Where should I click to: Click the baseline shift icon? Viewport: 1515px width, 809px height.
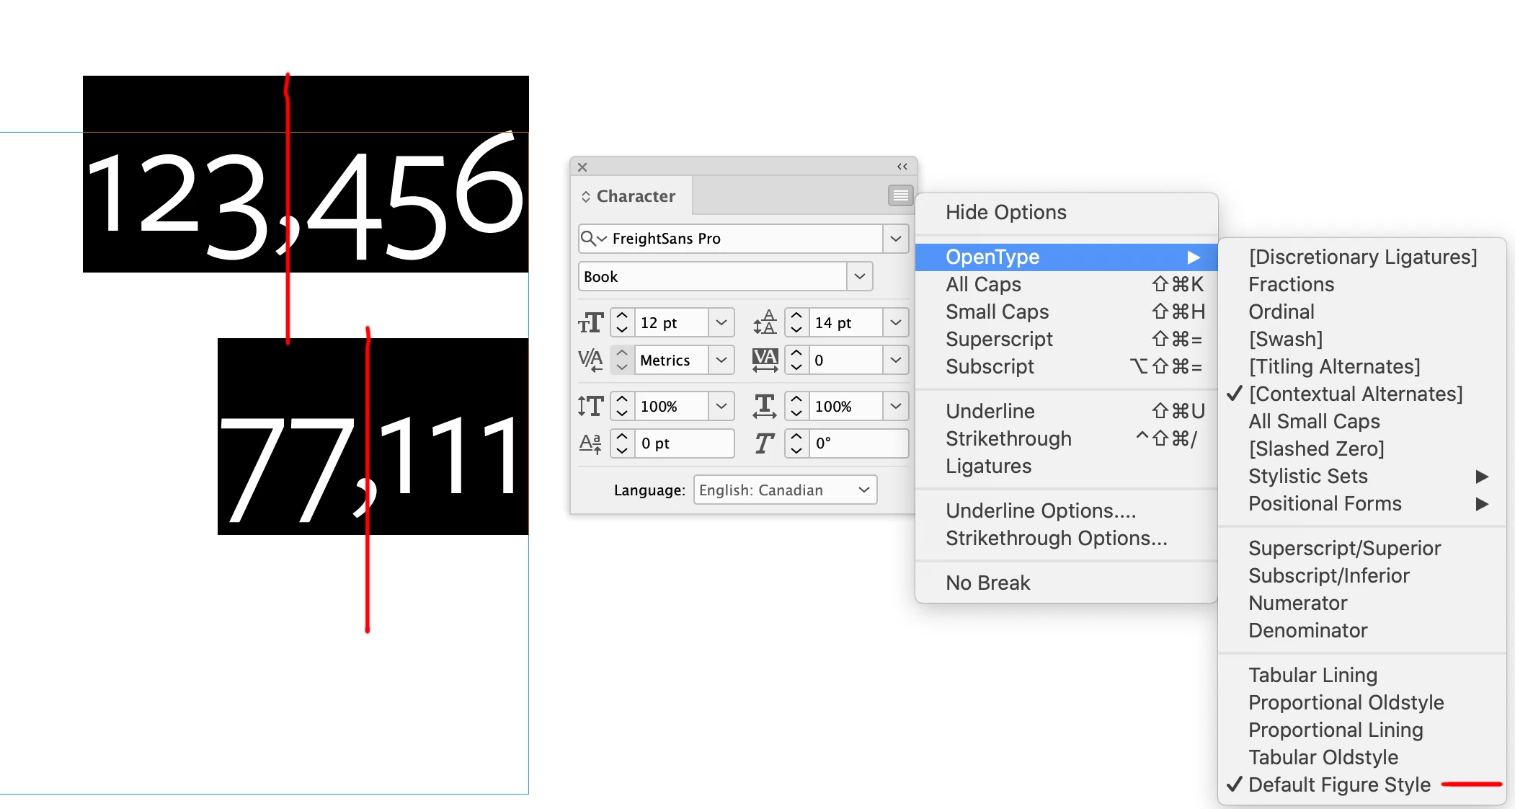(x=590, y=443)
